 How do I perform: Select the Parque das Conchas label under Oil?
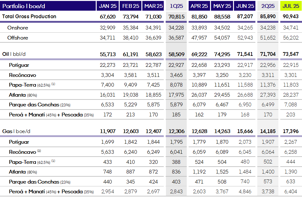tap(39, 105)
